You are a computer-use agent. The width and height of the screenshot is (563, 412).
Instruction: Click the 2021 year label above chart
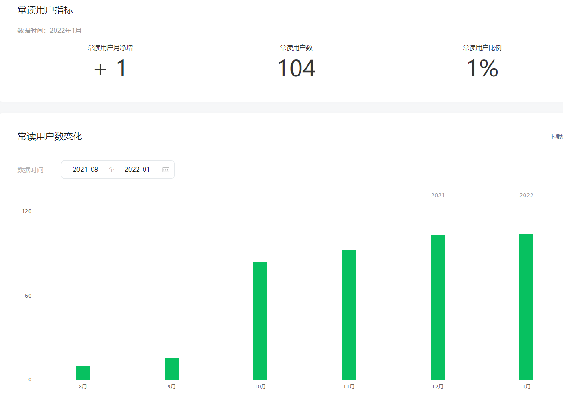[x=438, y=196]
